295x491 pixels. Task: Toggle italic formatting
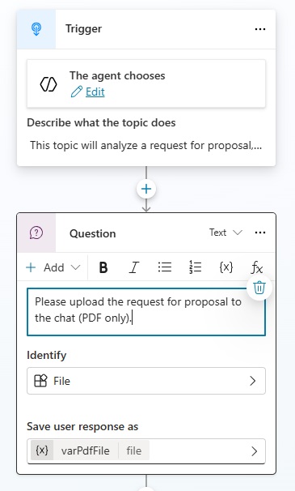tap(133, 267)
